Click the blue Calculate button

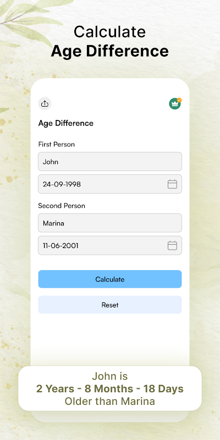point(110,279)
